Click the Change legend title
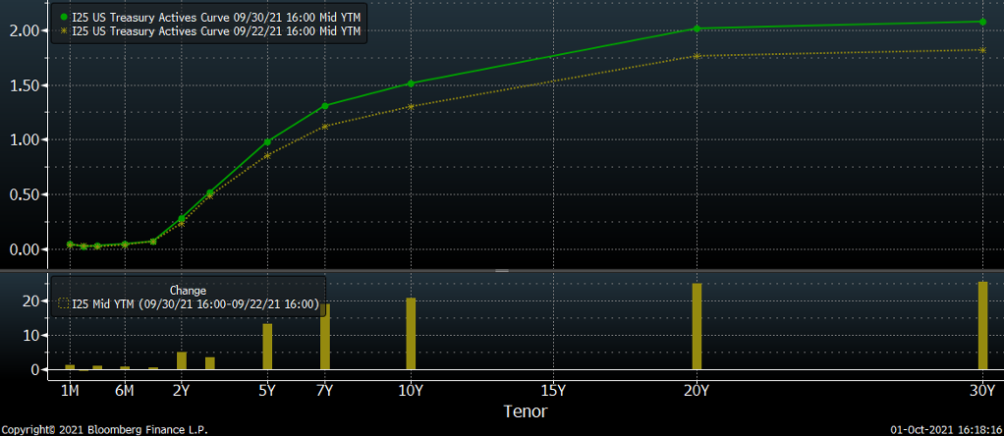 [x=189, y=290]
